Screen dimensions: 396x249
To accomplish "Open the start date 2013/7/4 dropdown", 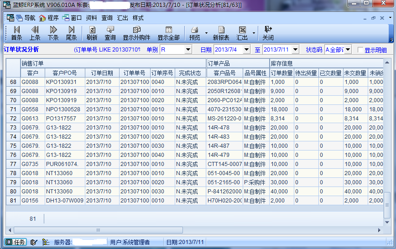I will coord(246,50).
